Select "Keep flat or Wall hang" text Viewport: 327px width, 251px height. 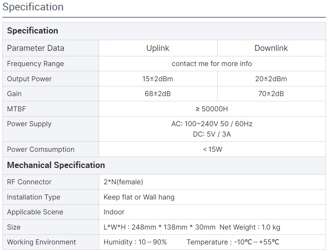click(139, 197)
